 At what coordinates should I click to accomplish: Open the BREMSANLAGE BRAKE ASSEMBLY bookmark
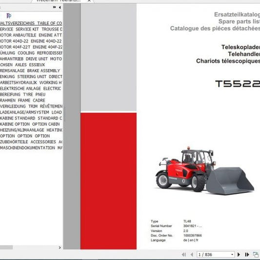30,71
